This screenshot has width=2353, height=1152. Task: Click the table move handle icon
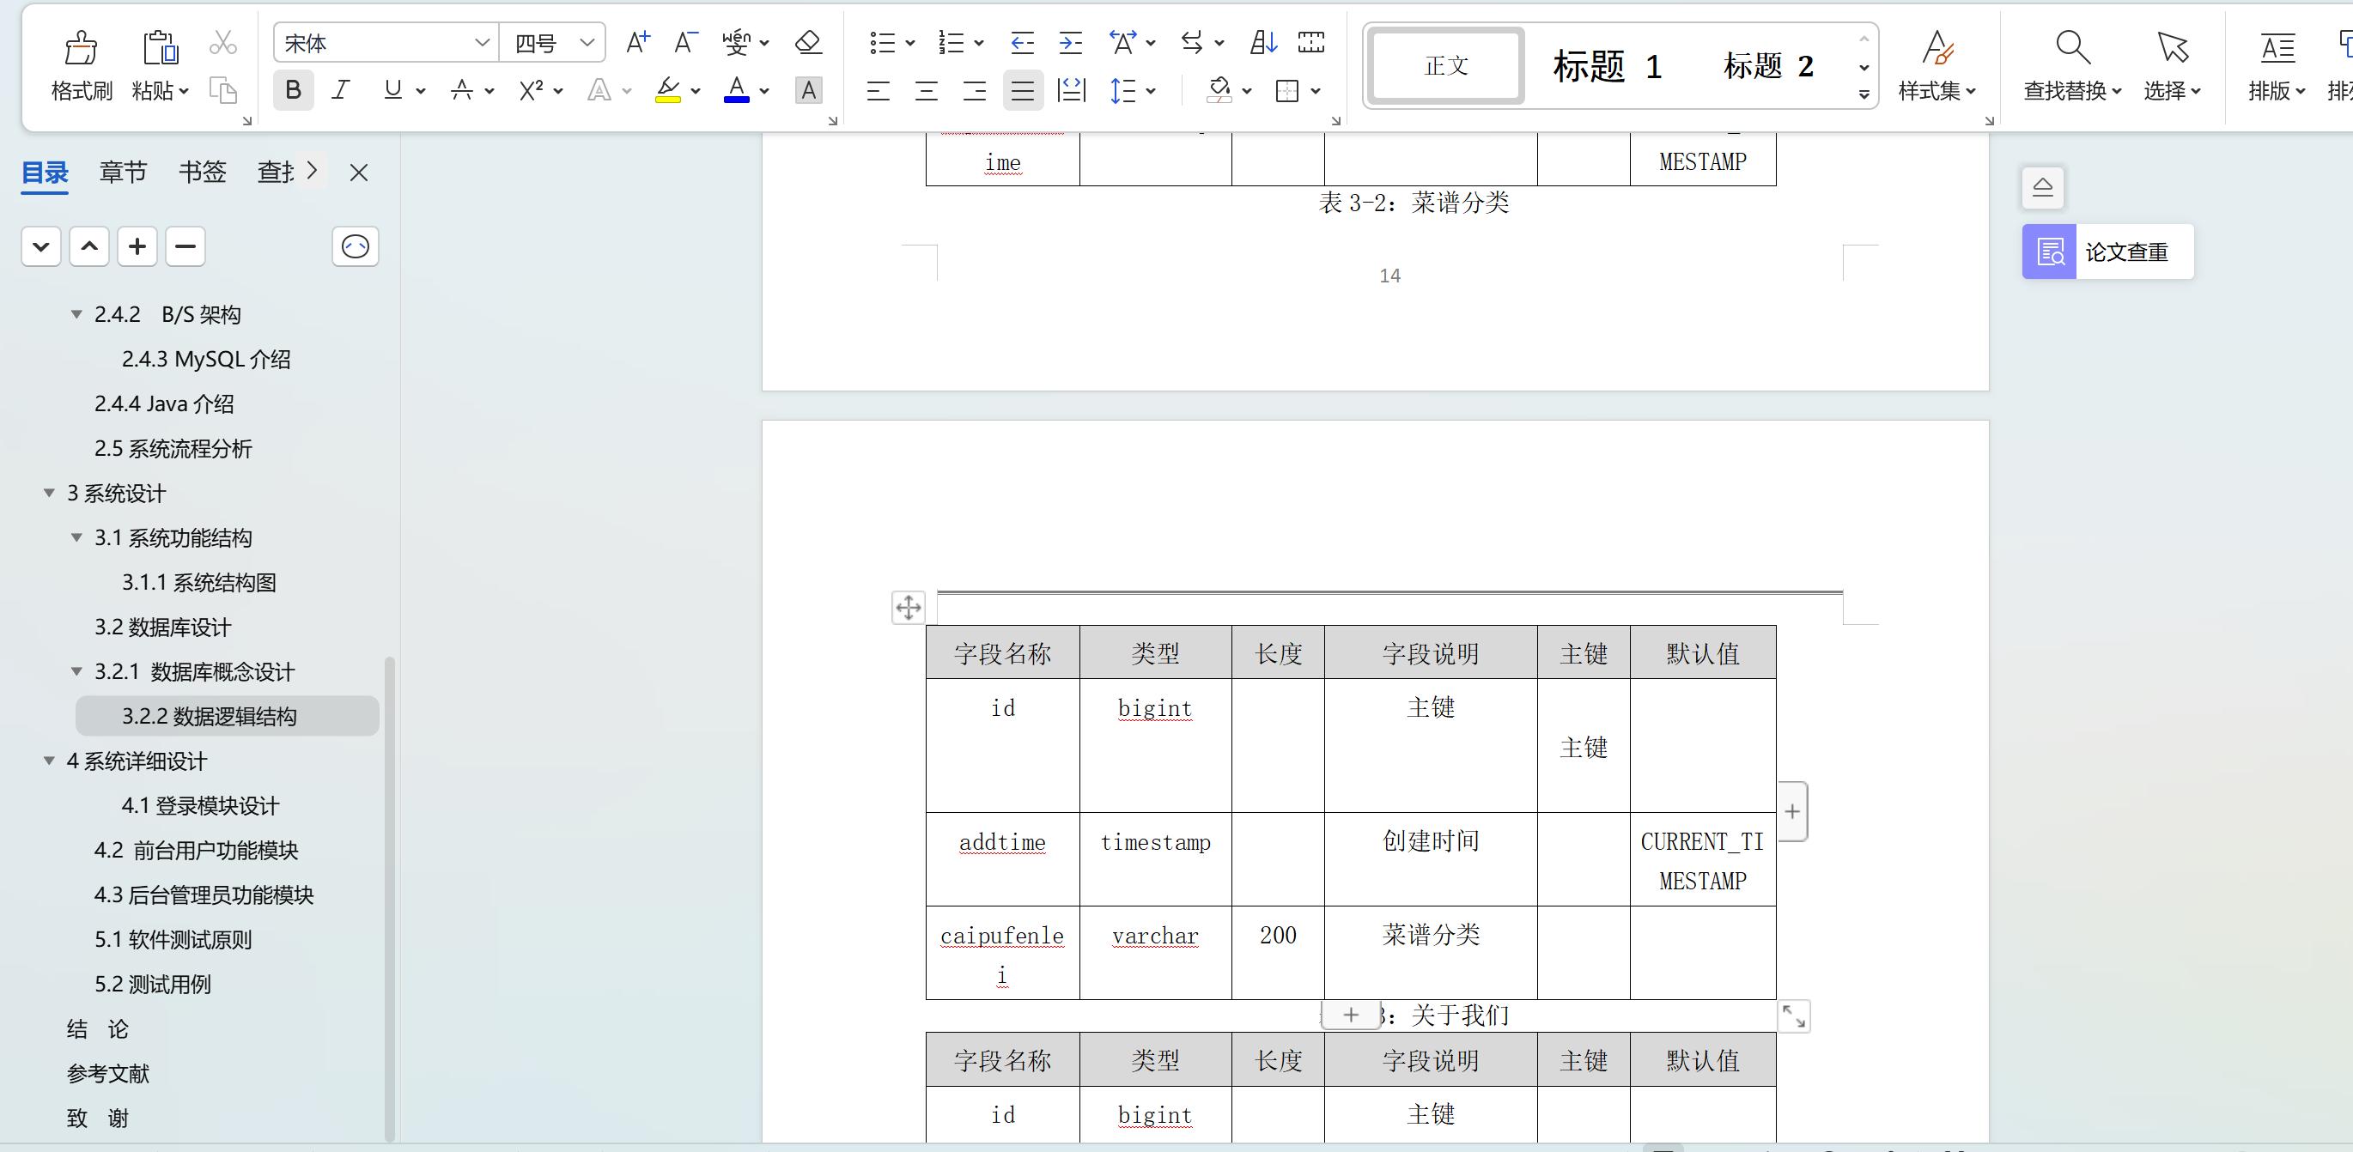[x=908, y=608]
